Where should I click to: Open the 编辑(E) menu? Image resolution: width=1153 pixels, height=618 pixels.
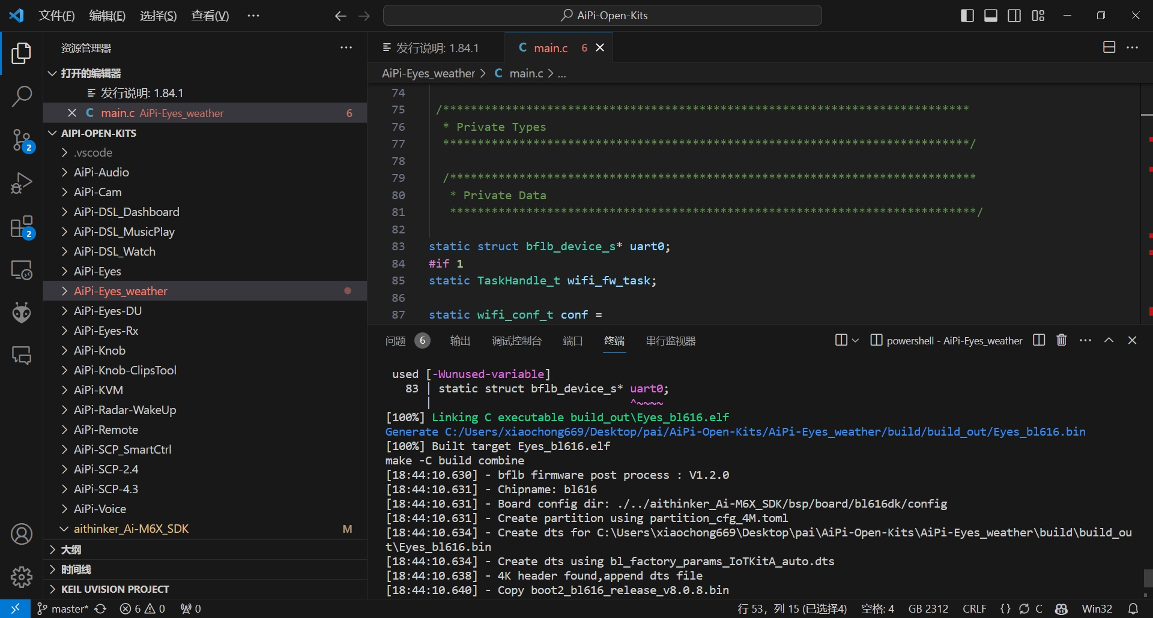(x=107, y=16)
